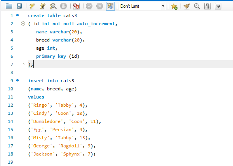
Task: Beautify query with broom icon
Action: (187, 6)
